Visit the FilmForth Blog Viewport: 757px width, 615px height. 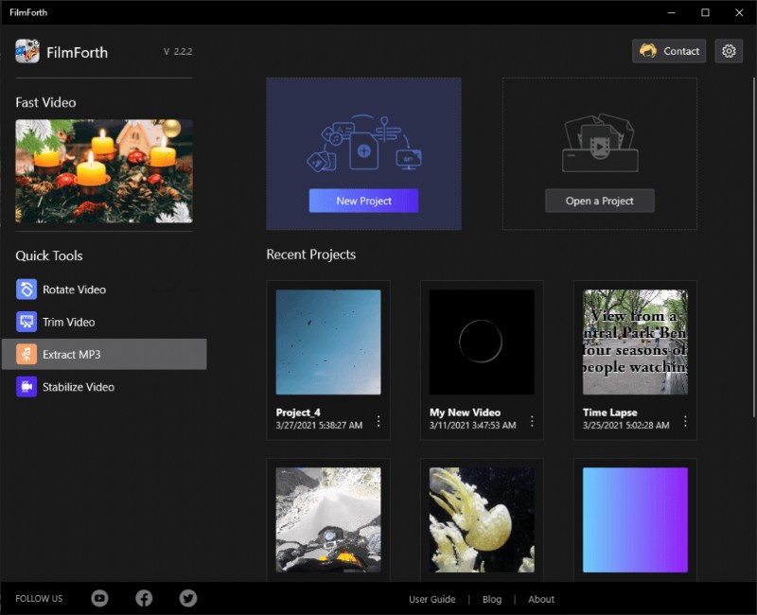(492, 599)
